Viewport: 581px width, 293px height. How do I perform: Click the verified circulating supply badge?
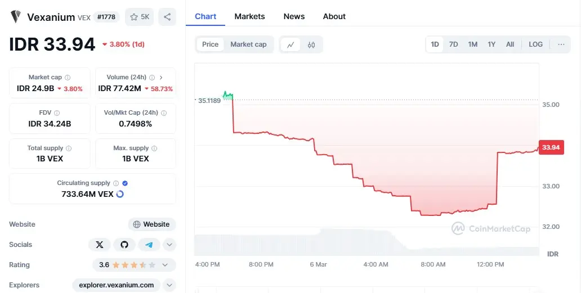tap(125, 183)
